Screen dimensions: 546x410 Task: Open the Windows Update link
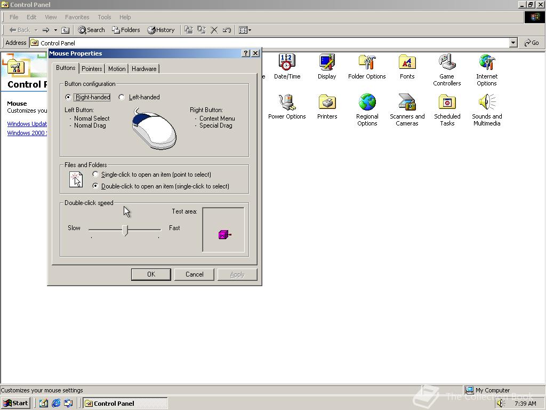27,124
